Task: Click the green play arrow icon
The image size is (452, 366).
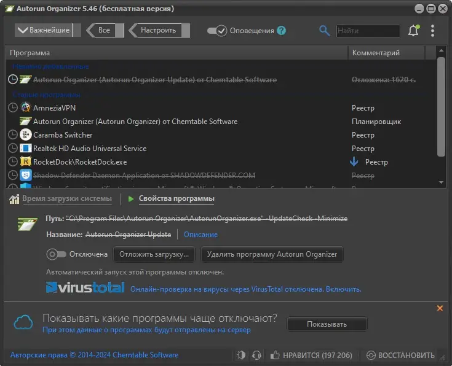Action: [x=131, y=199]
